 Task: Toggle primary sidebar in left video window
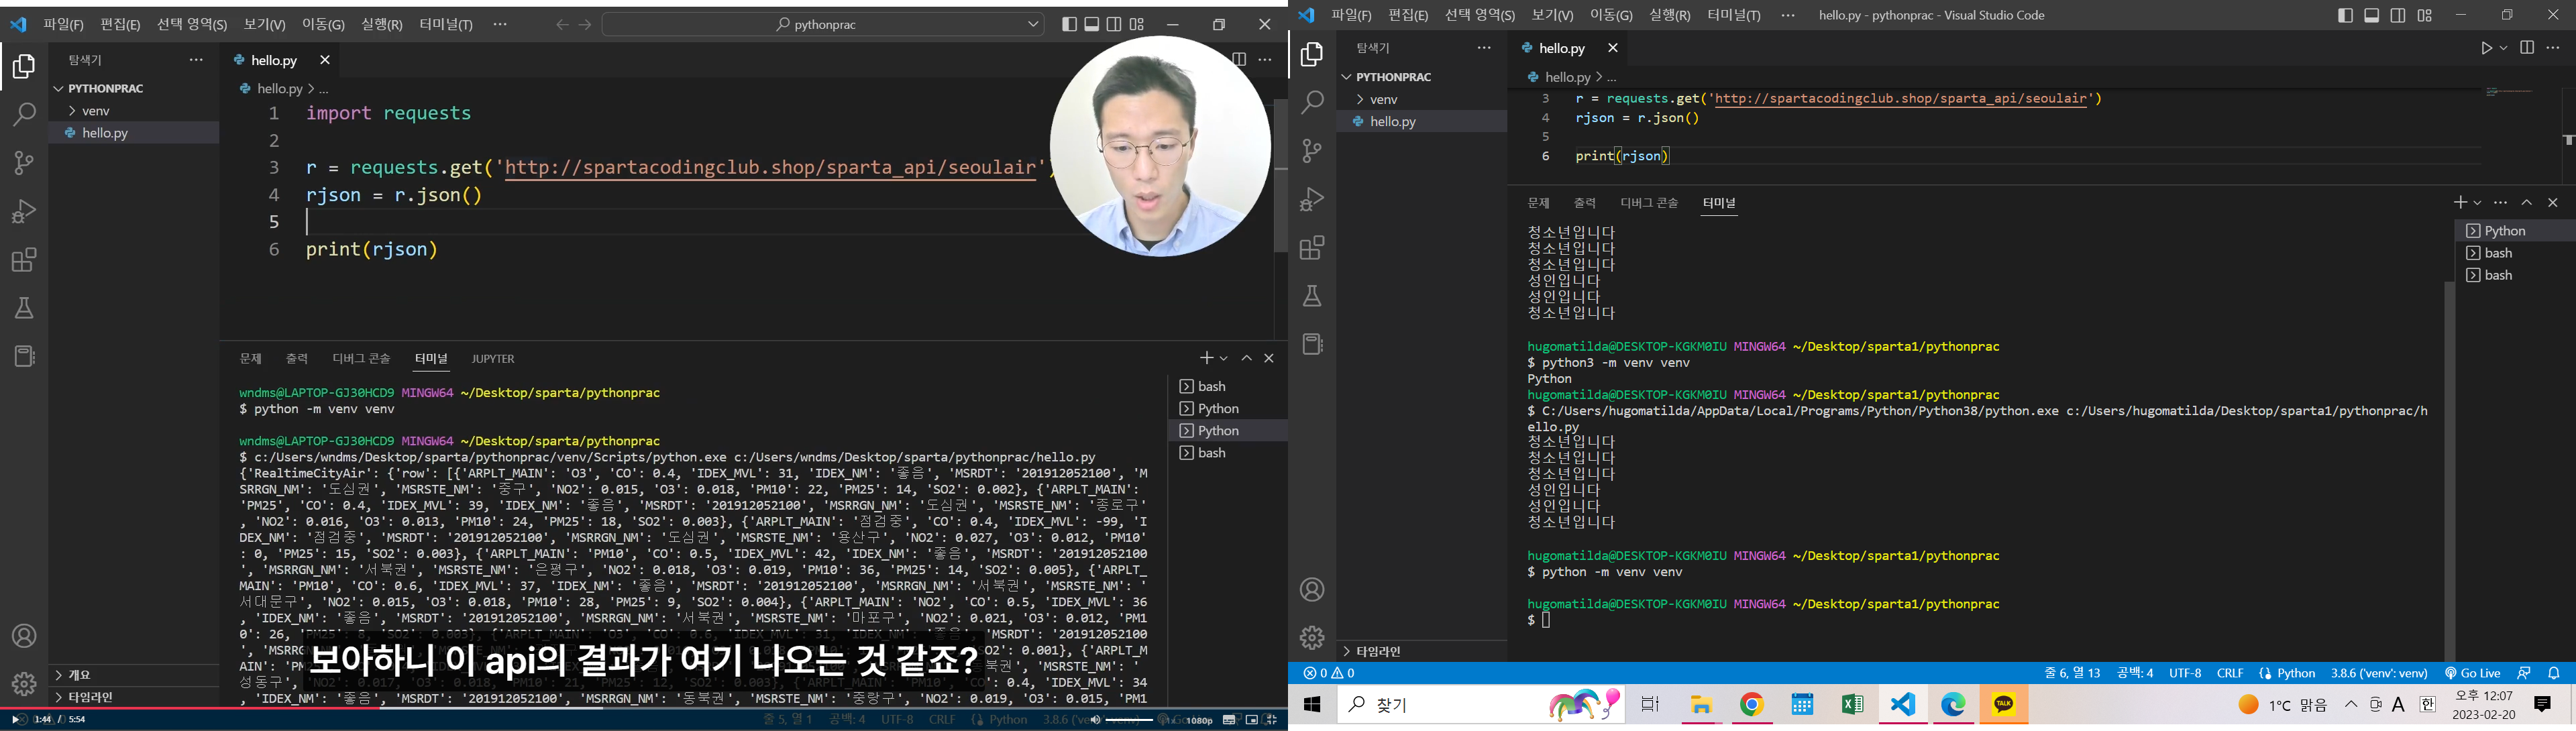coord(1069,24)
